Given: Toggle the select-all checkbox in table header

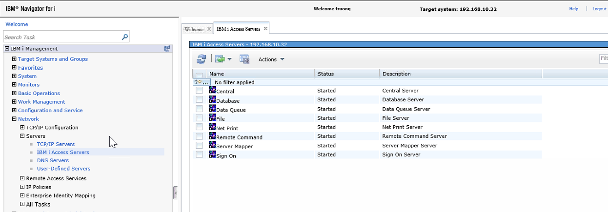Looking at the screenshot, I should point(199,75).
